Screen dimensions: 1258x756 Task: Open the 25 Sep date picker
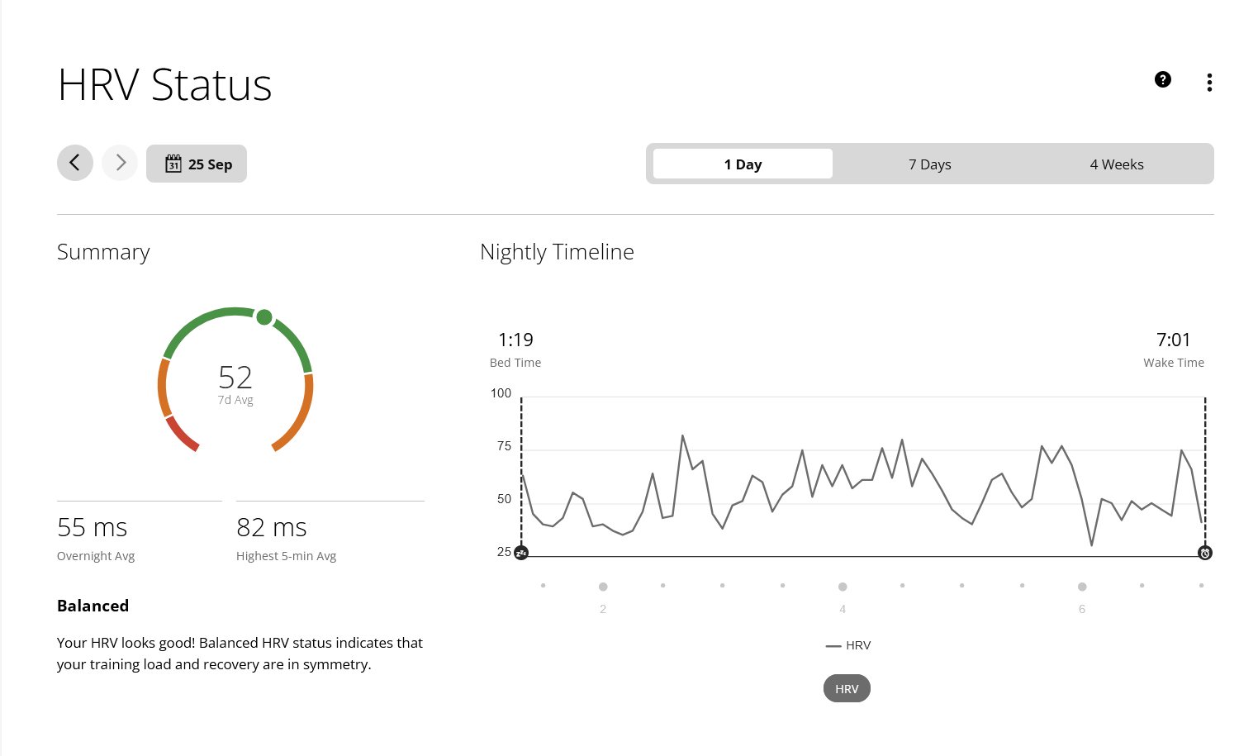197,164
